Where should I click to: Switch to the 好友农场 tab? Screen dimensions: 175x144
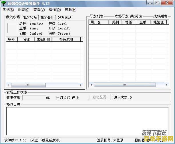(64, 17)
